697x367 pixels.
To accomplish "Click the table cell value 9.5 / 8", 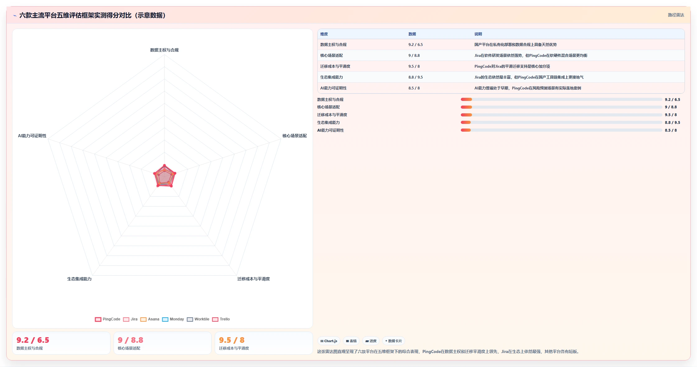I will pos(414,66).
